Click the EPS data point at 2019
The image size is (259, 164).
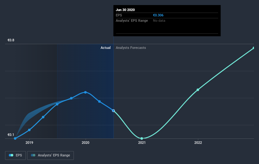pos(29,130)
